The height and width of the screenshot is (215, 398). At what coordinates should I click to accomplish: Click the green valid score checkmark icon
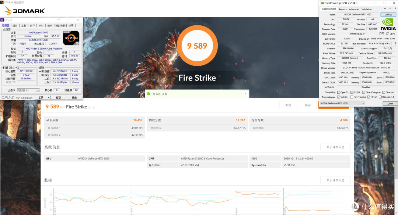149,94
